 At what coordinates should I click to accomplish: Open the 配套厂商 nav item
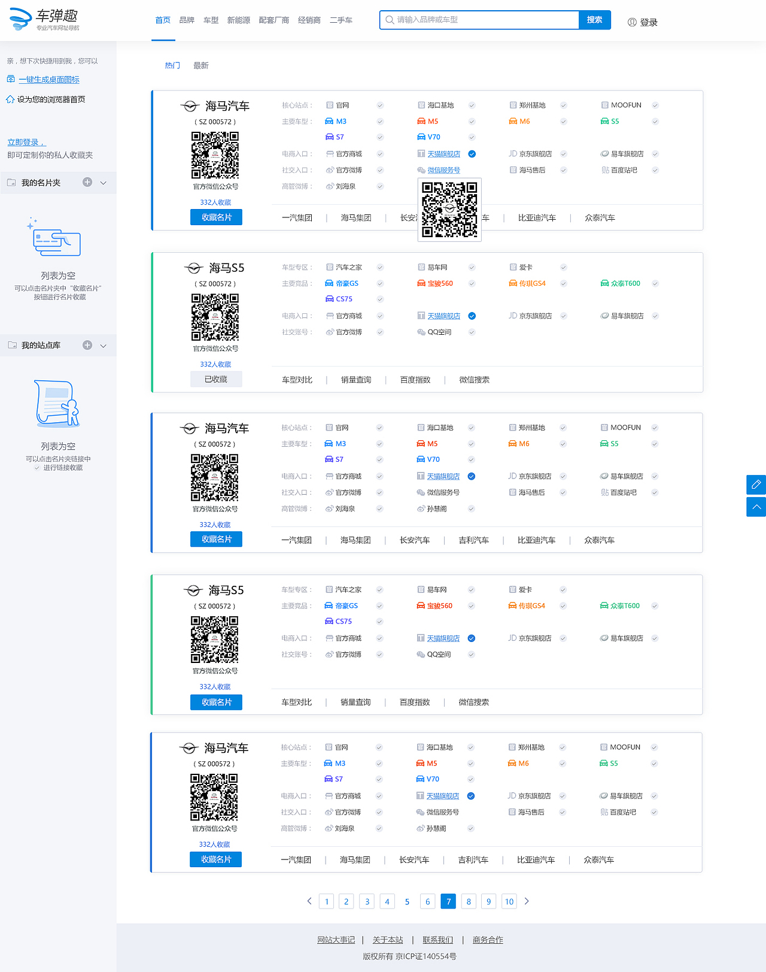(274, 20)
